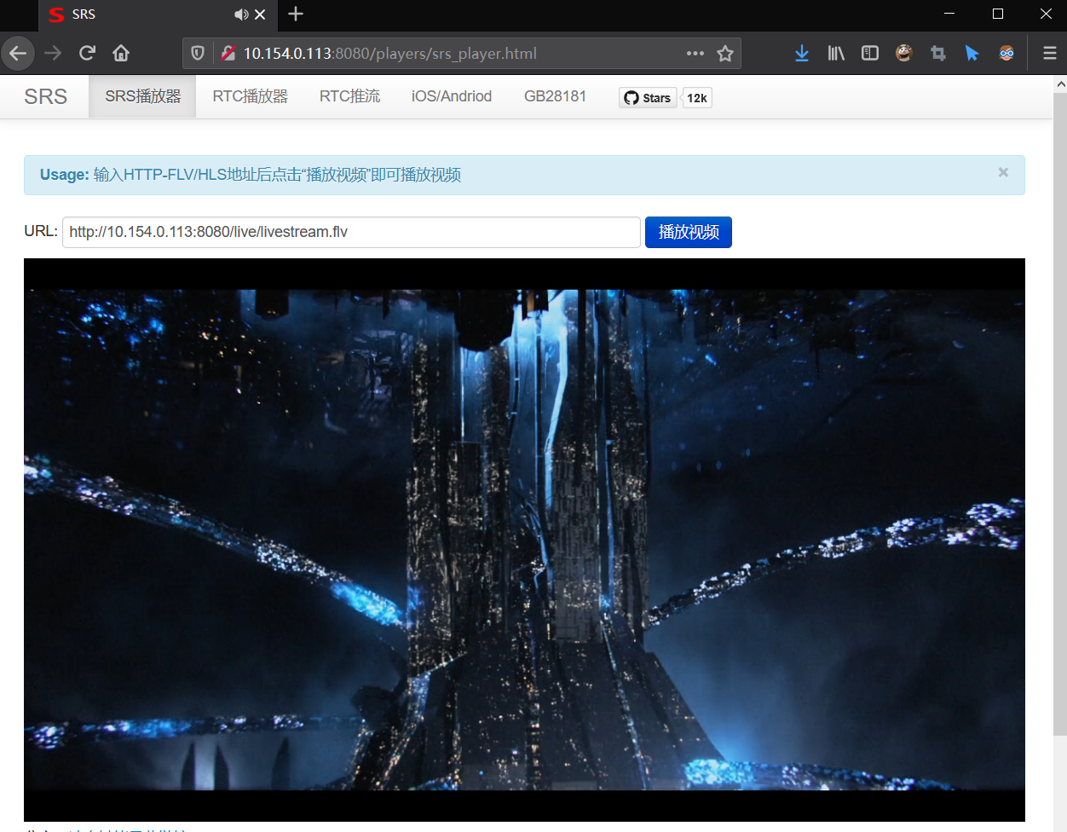
Task: Open a new browser tab
Action: coord(296,14)
